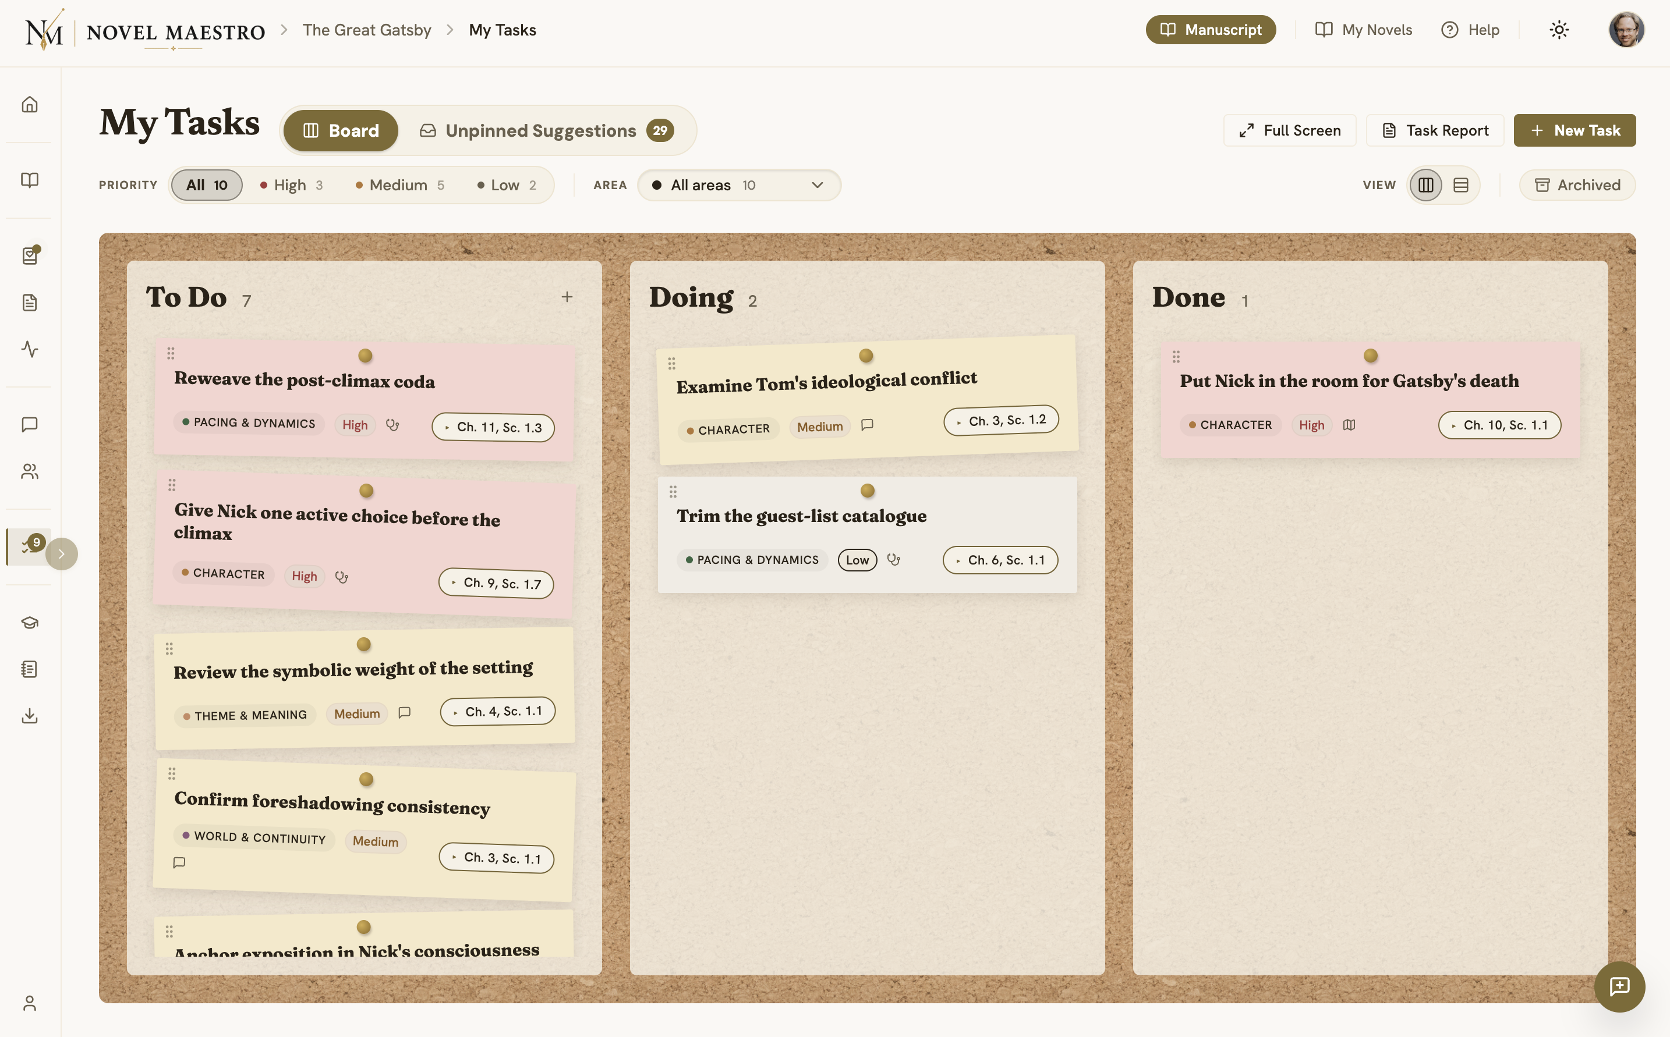The width and height of the screenshot is (1670, 1037).
Task: Filter priority by All 10
Action: tap(207, 184)
